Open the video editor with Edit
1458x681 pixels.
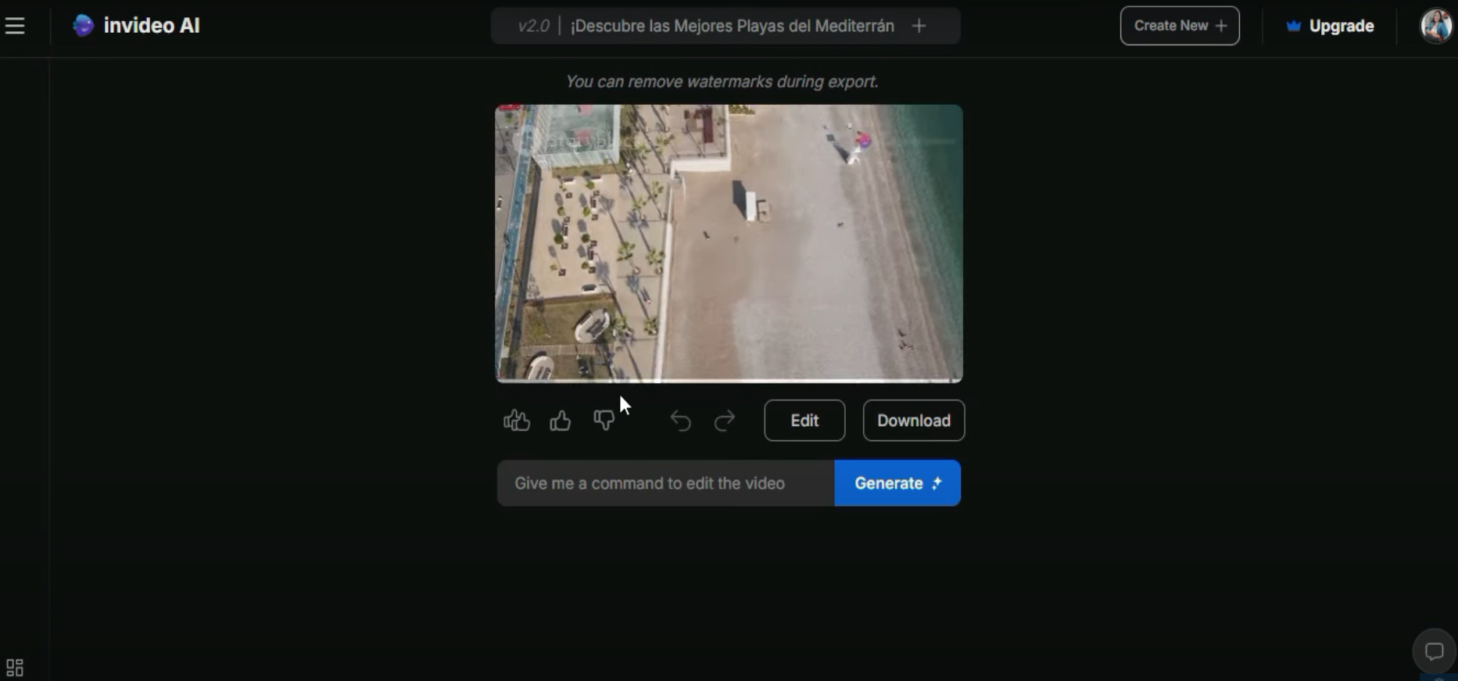point(804,421)
